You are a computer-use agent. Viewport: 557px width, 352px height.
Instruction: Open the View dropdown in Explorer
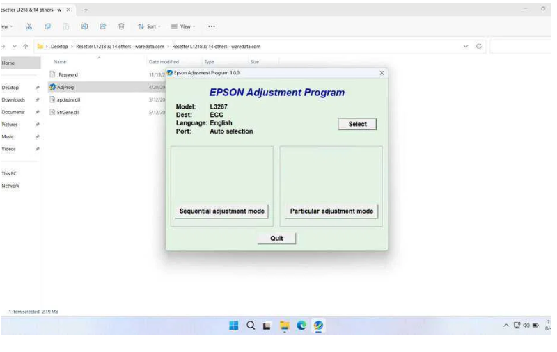183,26
